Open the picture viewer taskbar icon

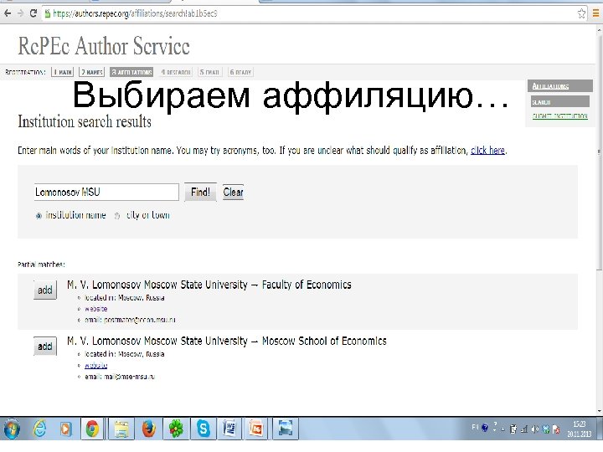click(286, 429)
